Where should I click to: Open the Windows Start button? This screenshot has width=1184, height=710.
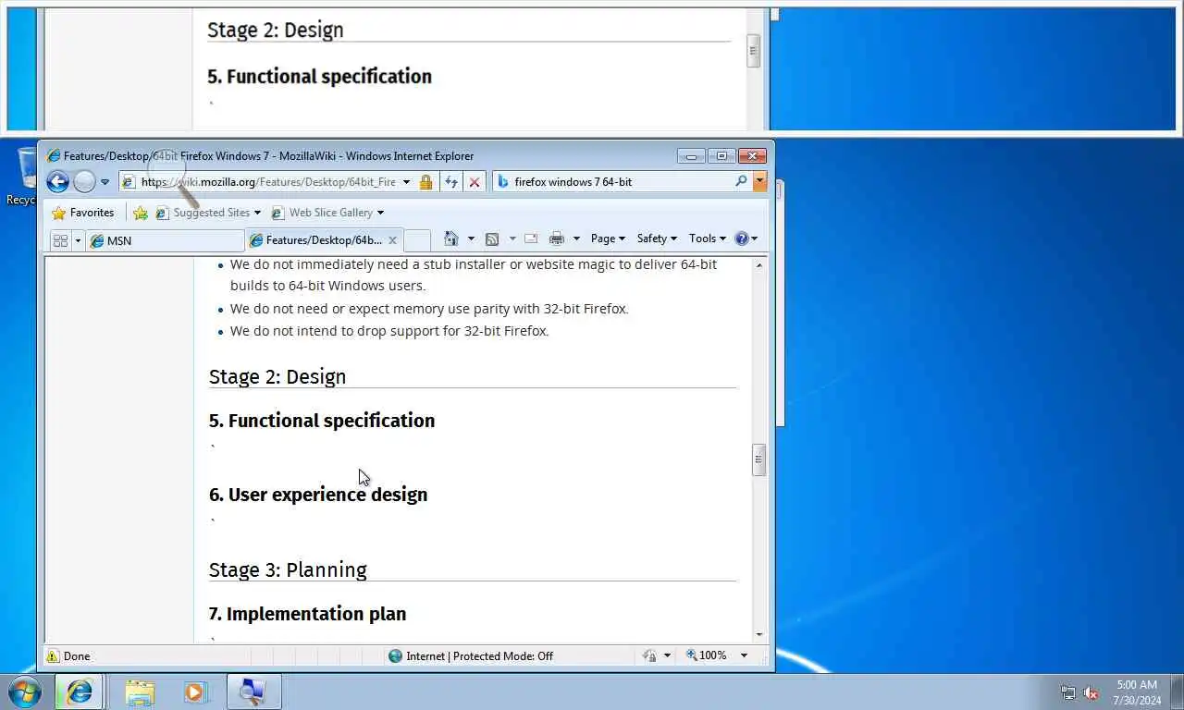point(24,692)
